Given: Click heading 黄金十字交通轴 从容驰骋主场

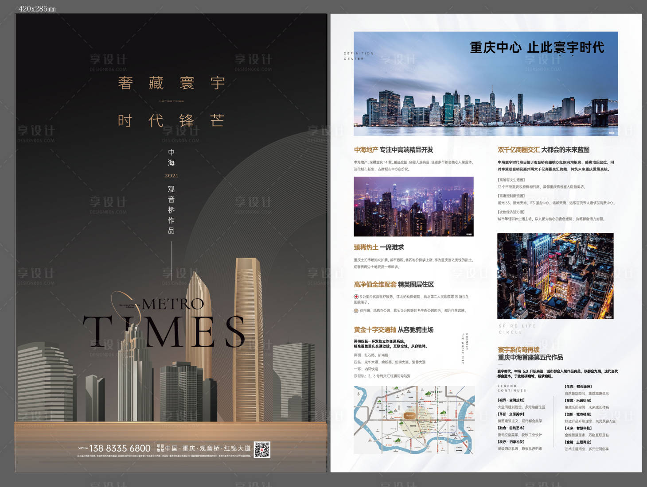Looking at the screenshot, I should pos(394,330).
